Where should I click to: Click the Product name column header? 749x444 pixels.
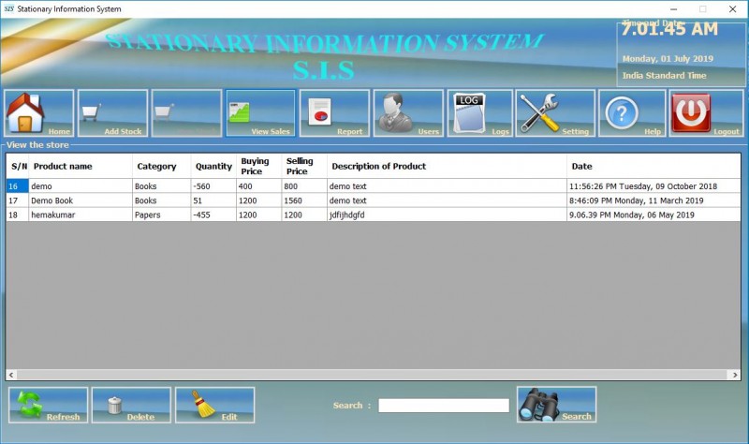click(81, 167)
